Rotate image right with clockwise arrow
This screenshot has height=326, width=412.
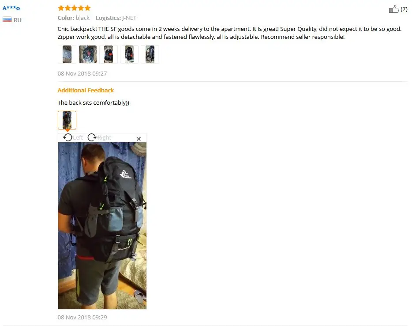click(x=92, y=137)
